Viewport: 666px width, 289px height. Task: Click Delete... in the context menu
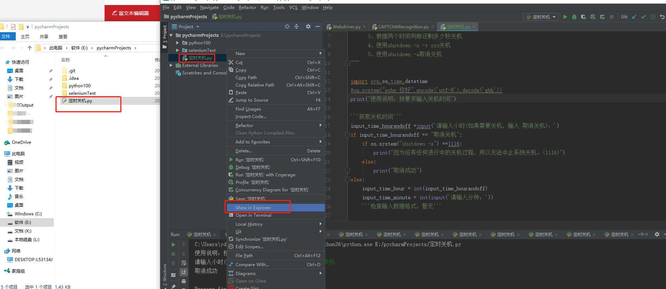point(276,151)
